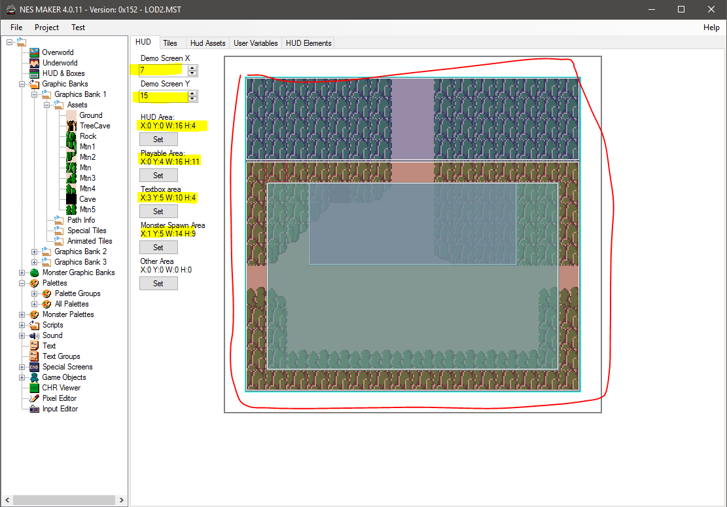Expand the Palette Groups node
This screenshot has width=727, height=507.
(x=34, y=293)
